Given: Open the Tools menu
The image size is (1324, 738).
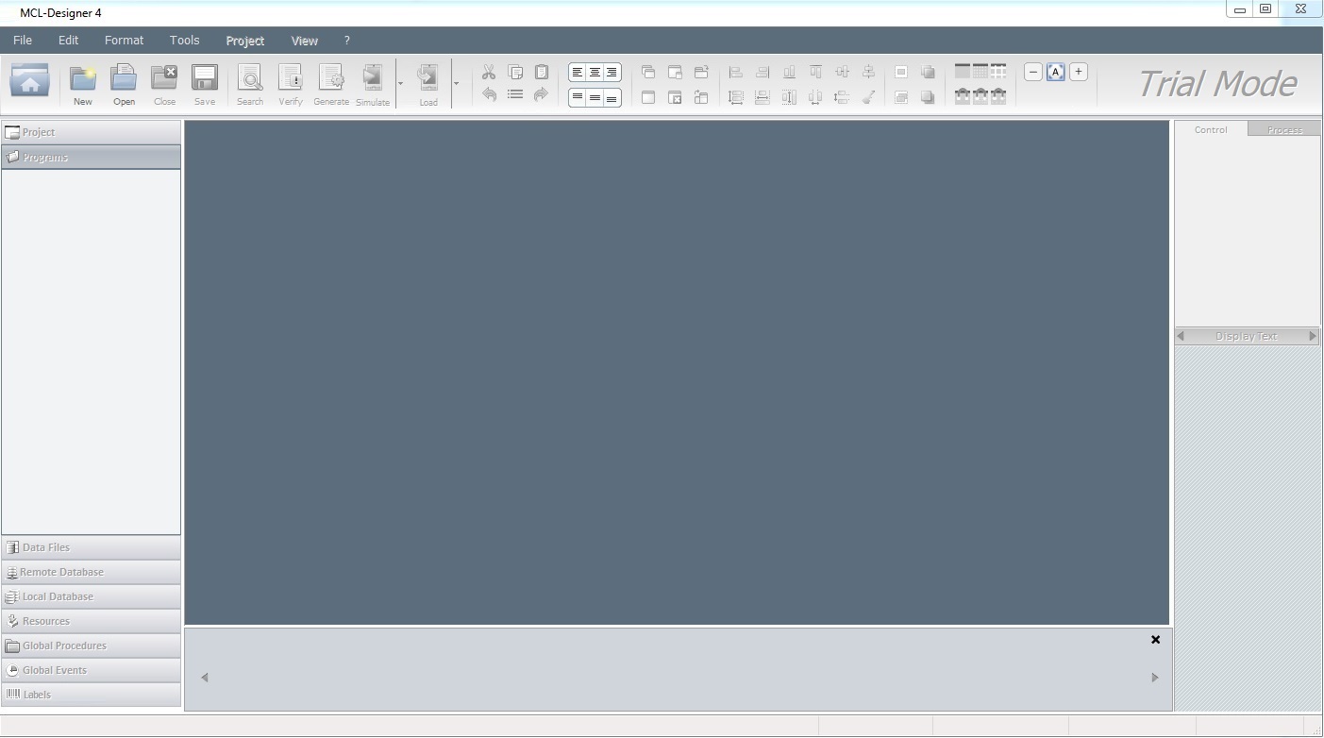Looking at the screenshot, I should coord(184,41).
